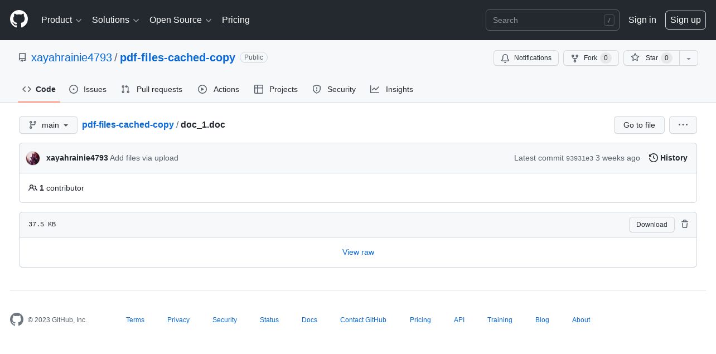Open commit hash 93931e3
This screenshot has width=716, height=354.
pos(579,158)
